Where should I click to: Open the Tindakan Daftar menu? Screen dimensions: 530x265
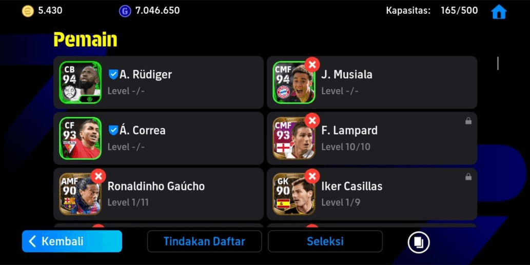(x=205, y=241)
